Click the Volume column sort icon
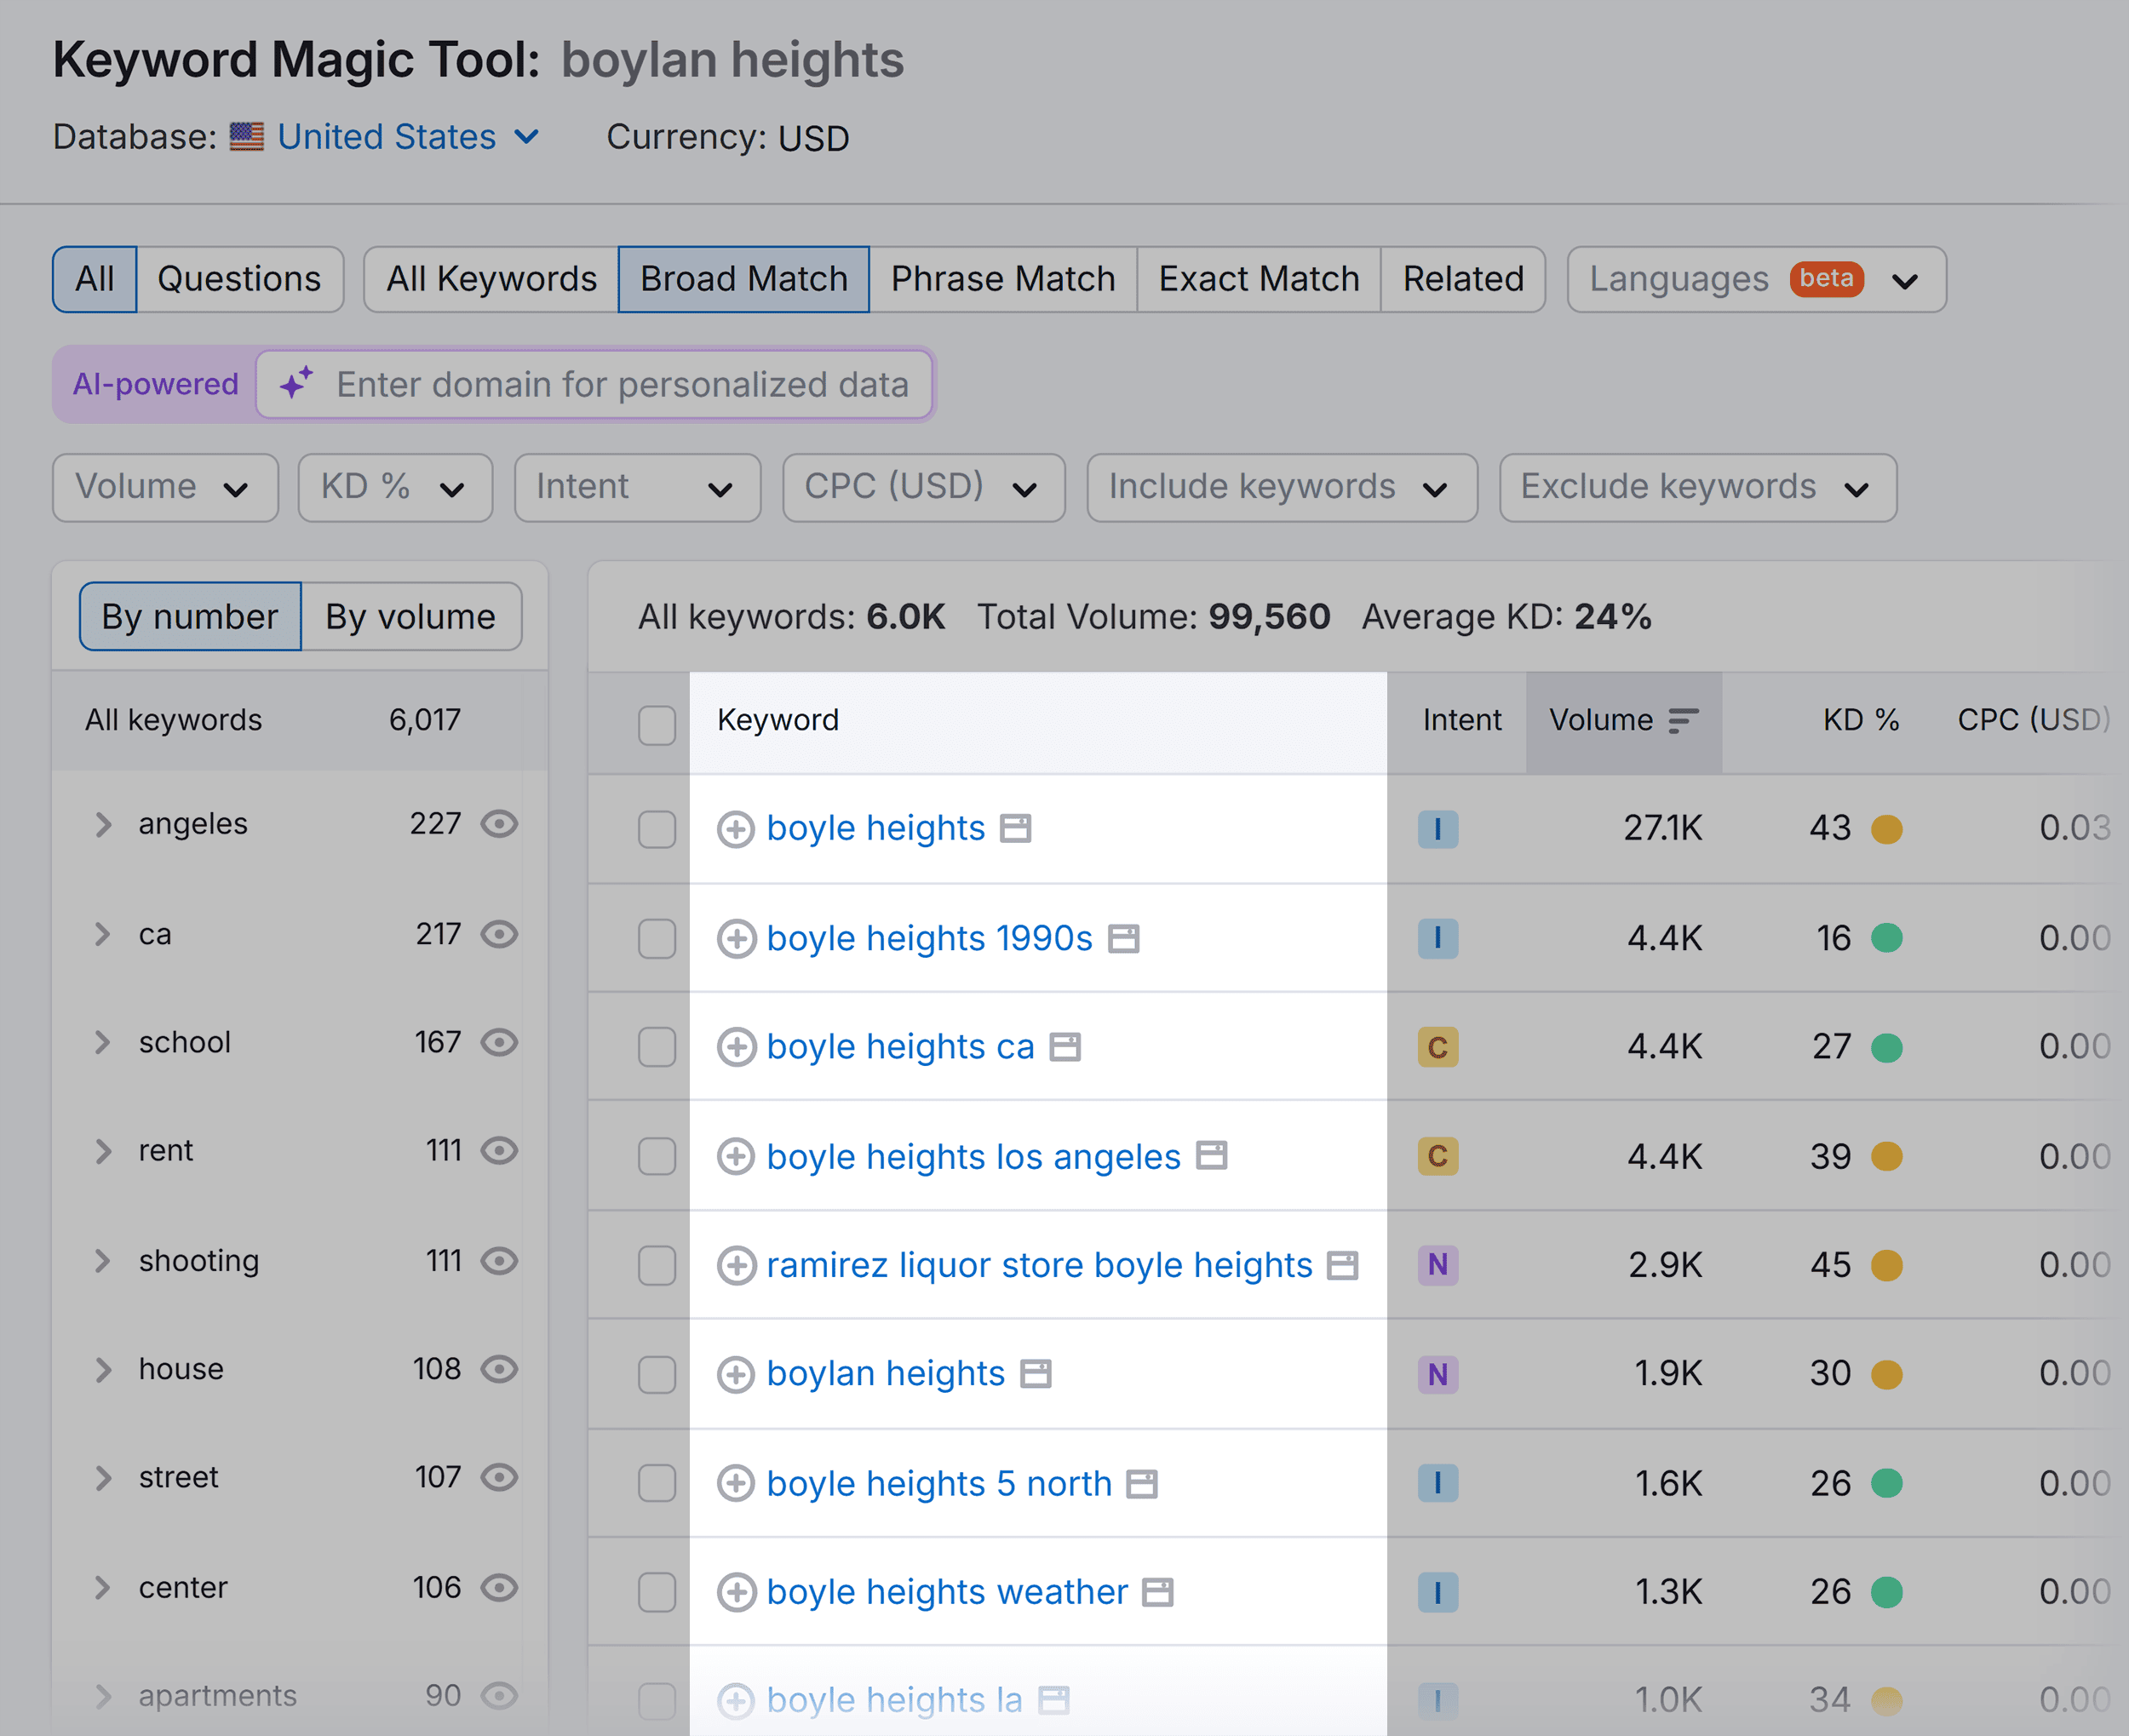Image resolution: width=2129 pixels, height=1736 pixels. coord(1684,721)
